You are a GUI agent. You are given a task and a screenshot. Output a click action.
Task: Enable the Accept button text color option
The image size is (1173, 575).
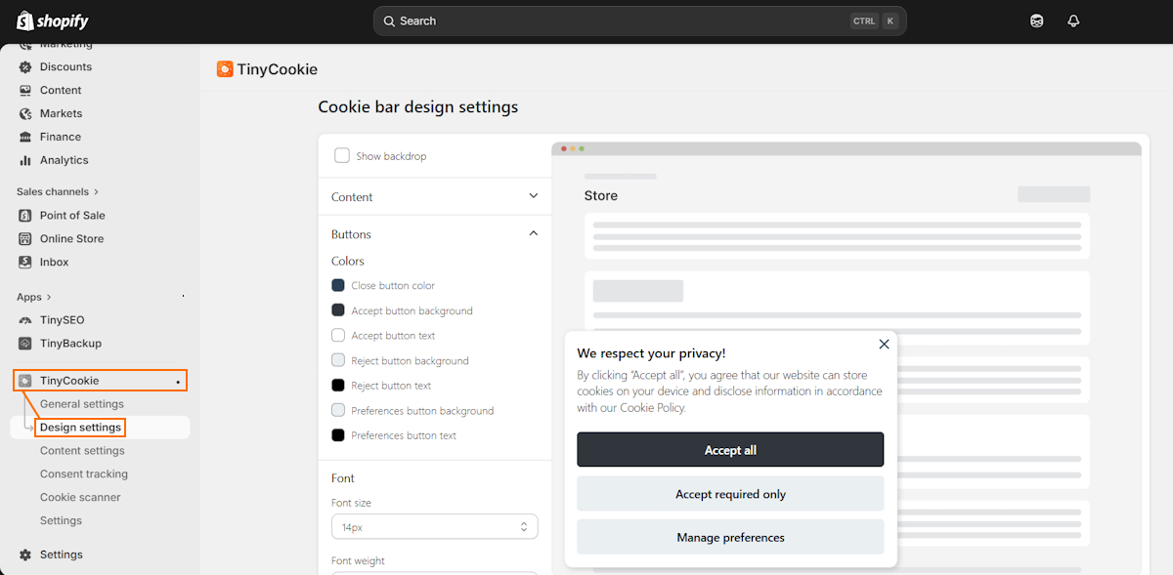pos(337,335)
